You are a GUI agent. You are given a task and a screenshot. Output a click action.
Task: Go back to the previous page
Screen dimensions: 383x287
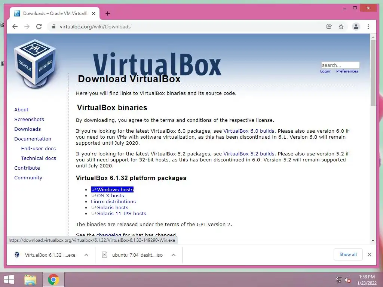coord(15,27)
